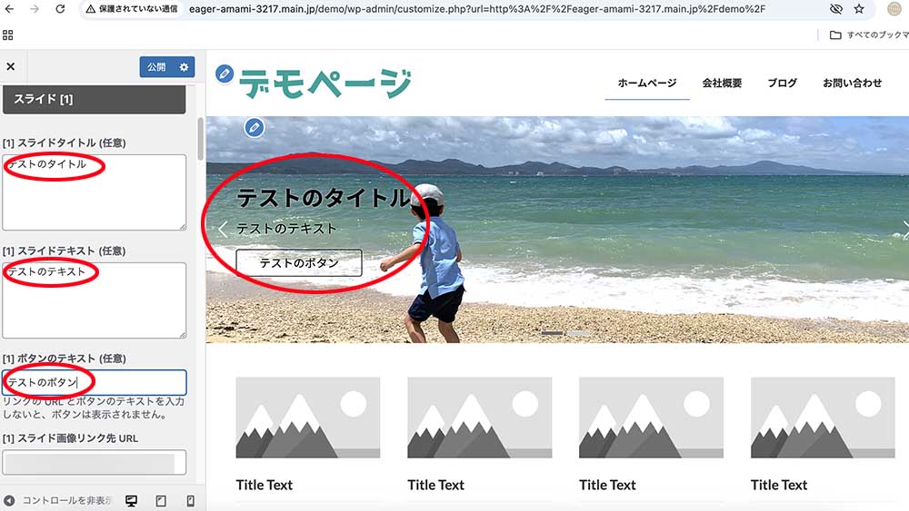This screenshot has height=511, width=909.
Task: Edit slider via pencil shortcut on hero image
Action: coord(254,127)
